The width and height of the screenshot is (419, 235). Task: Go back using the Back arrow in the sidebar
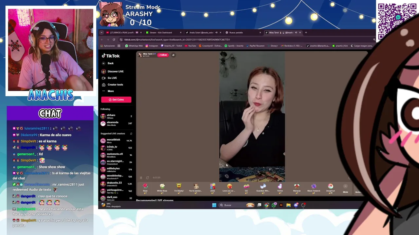(x=108, y=63)
